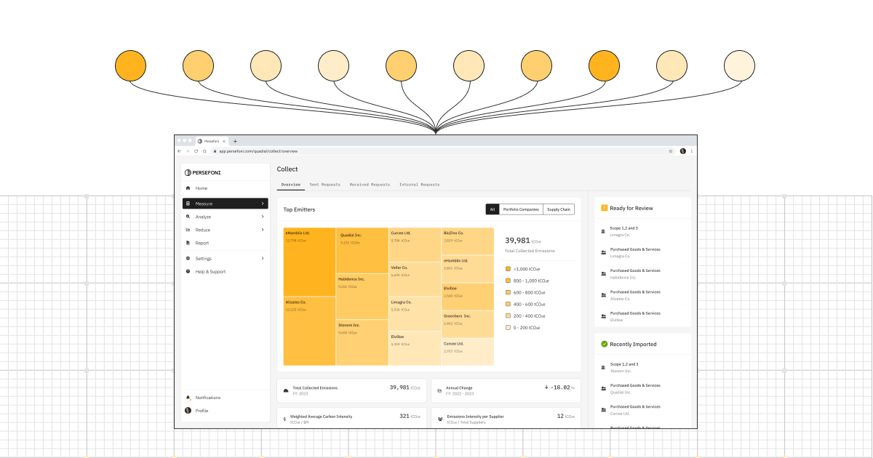Click the 39,981 Total Collected Emissions figure beside the legend
This screenshot has width=873, height=458.
517,241
